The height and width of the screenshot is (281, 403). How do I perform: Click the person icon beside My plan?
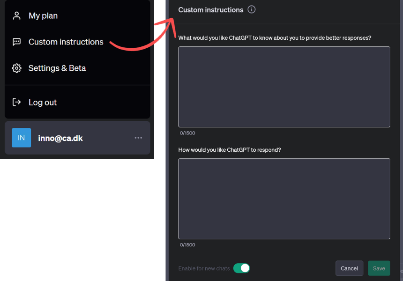coord(17,15)
